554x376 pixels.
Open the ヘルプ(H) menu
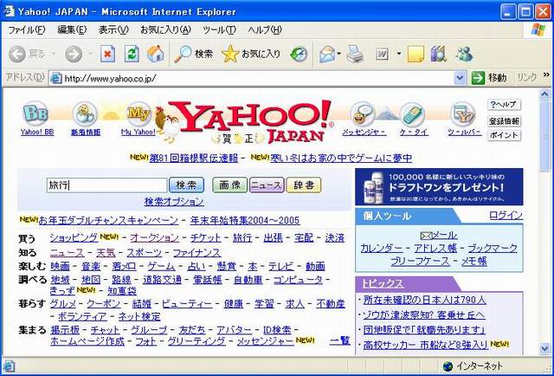click(x=265, y=29)
